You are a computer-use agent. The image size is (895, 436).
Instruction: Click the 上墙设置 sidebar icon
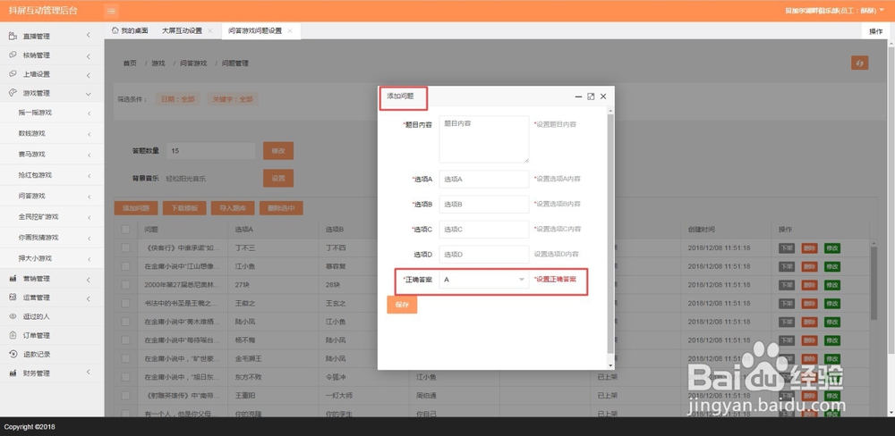point(13,73)
